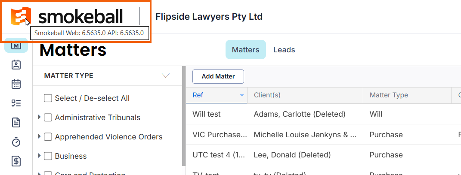Tick the Select / De-select All checkbox
The width and height of the screenshot is (461, 175).
tap(48, 98)
